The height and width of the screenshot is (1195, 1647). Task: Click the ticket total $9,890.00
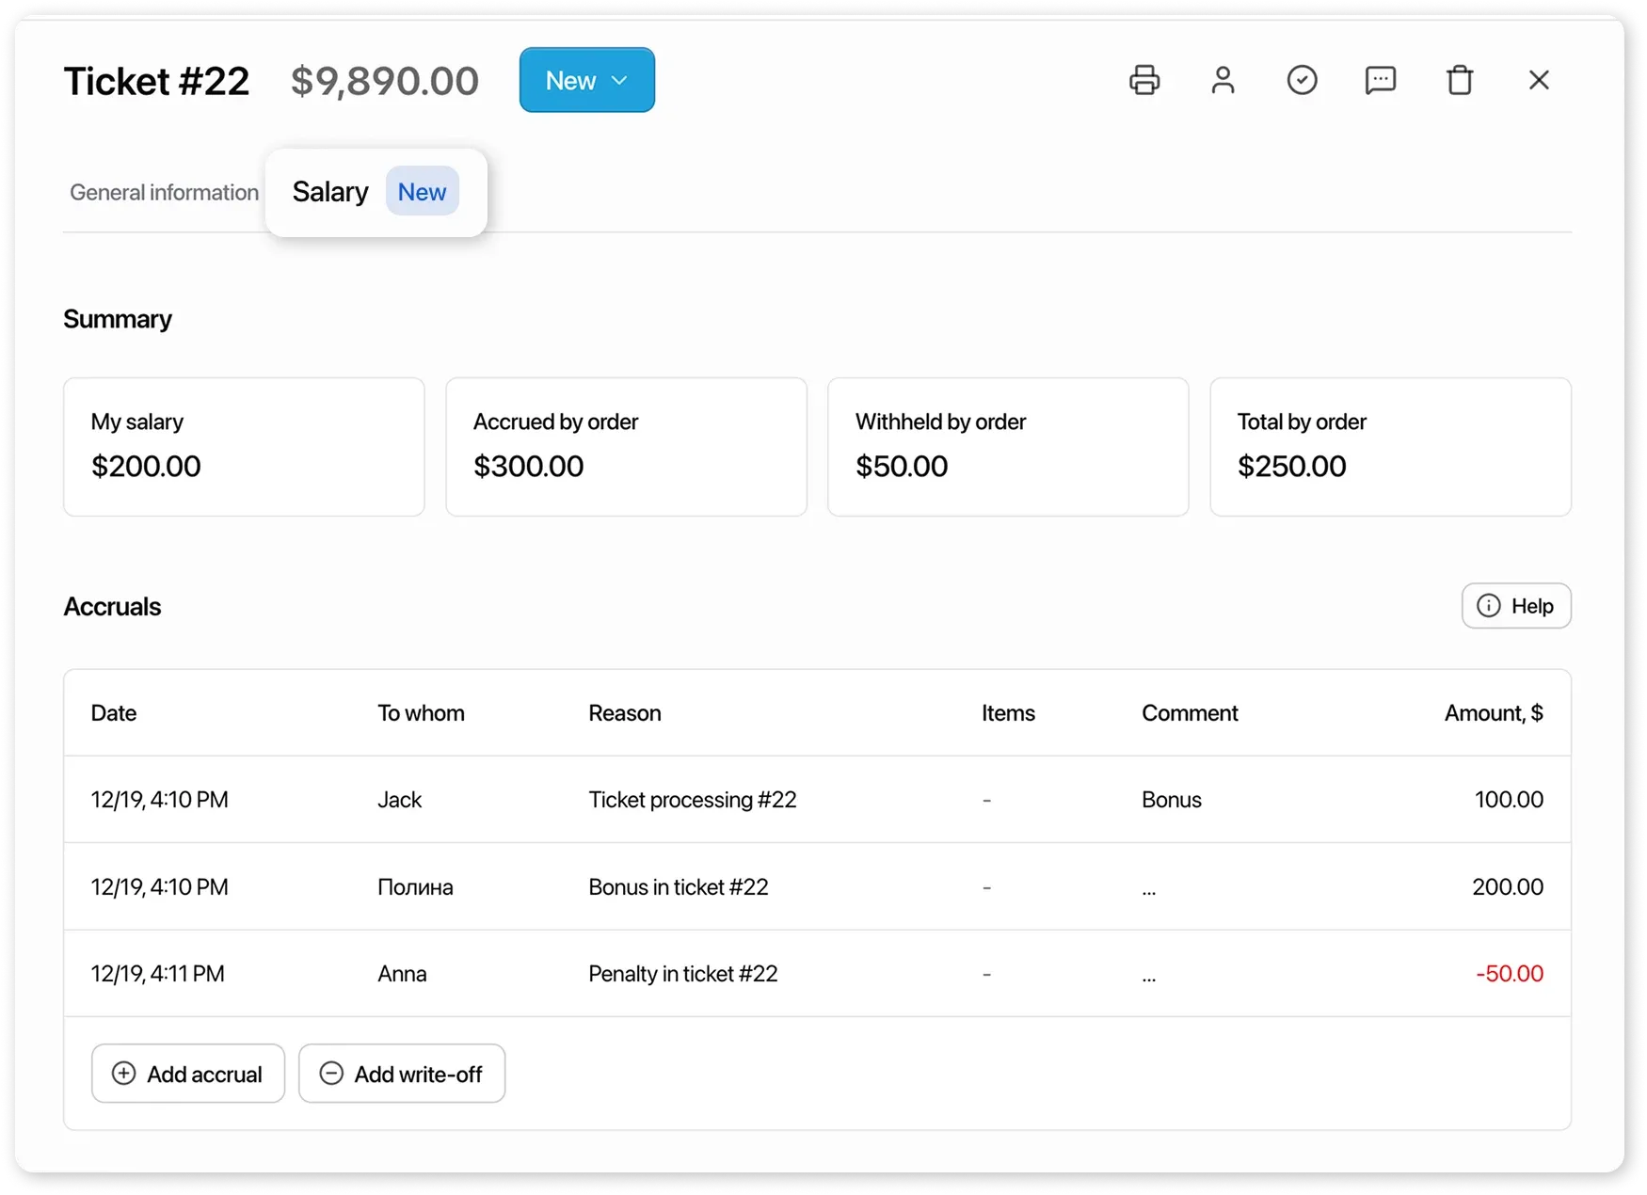coord(385,80)
